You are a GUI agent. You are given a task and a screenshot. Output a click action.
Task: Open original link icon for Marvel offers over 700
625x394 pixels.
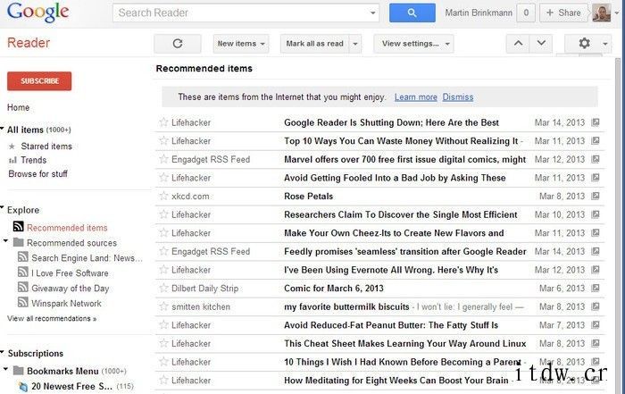coord(596,159)
